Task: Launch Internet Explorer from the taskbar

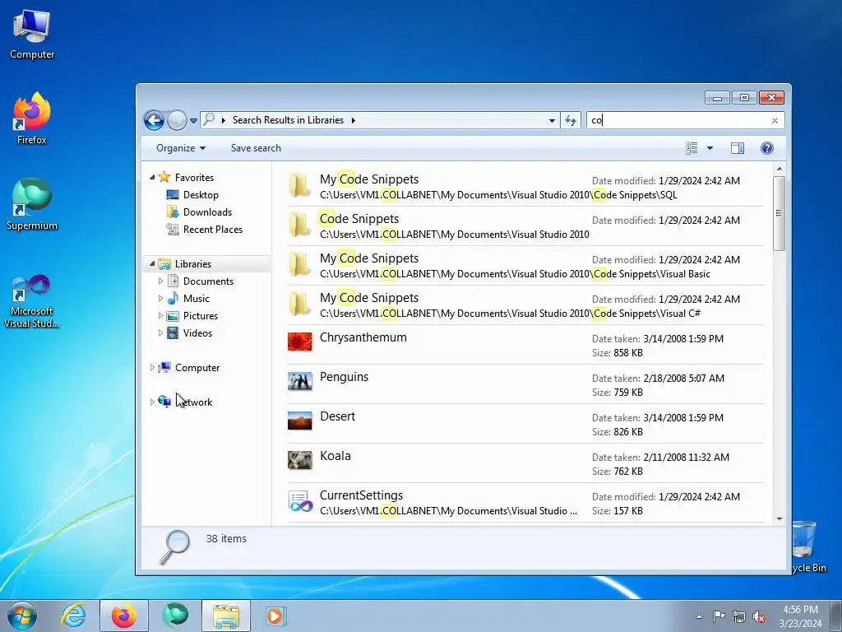Action: pos(73,616)
